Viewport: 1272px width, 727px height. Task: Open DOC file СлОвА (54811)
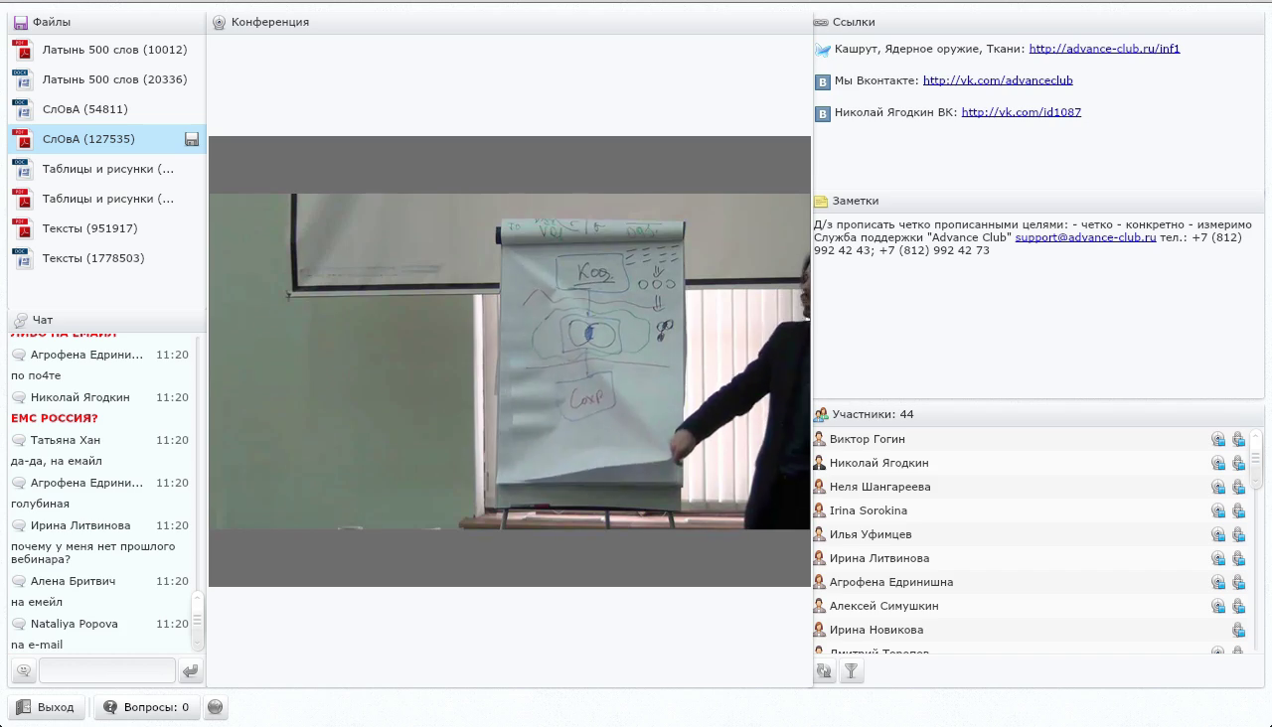106,109
